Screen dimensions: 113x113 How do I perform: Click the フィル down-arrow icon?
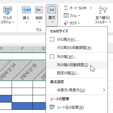click(66, 15)
